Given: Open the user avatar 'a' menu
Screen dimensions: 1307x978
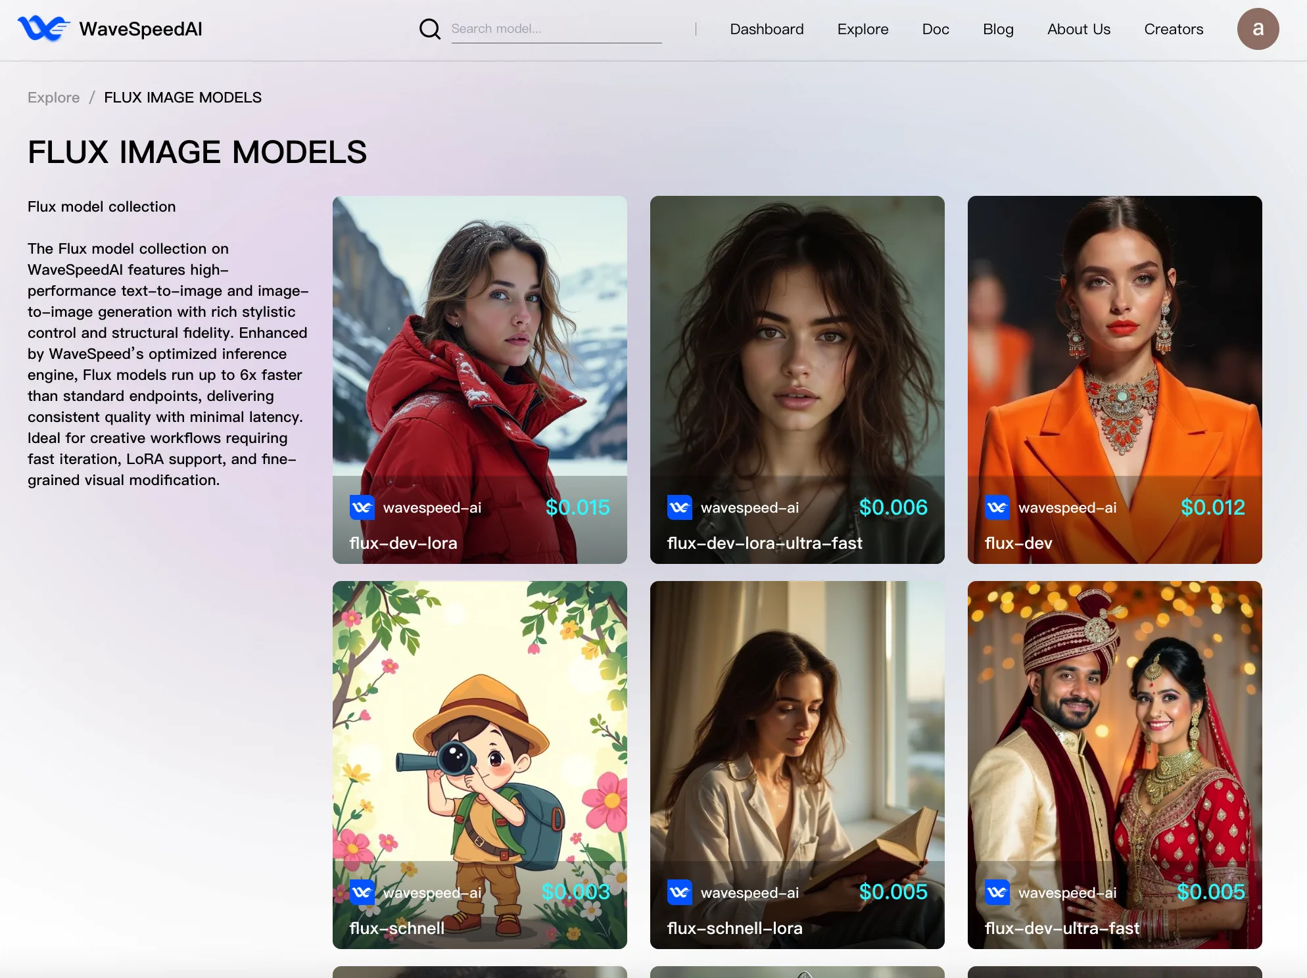Looking at the screenshot, I should click(1258, 29).
